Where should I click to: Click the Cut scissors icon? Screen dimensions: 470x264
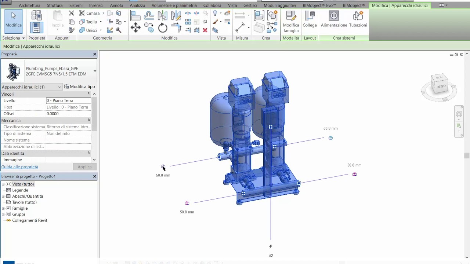pos(72,13)
